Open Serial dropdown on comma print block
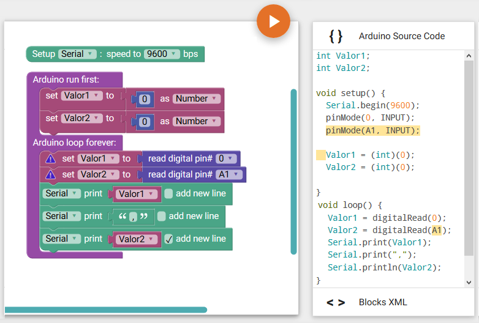479x323 pixels. 62,216
